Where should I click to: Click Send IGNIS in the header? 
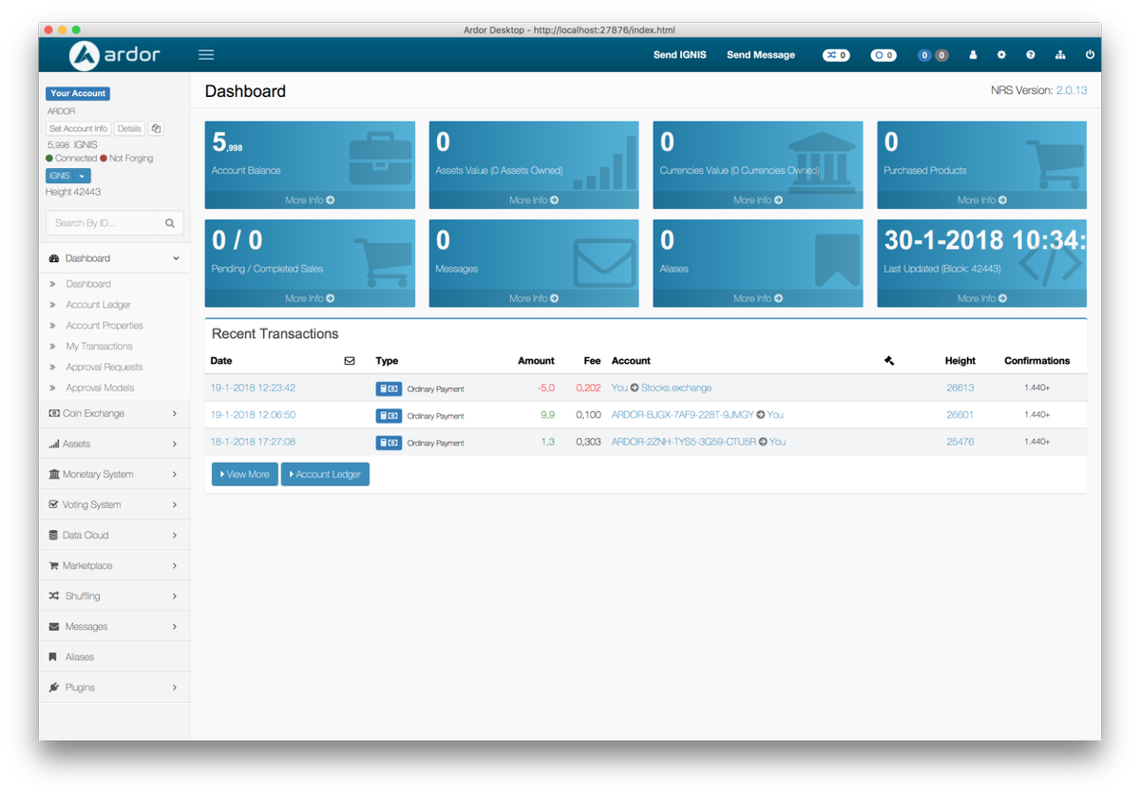[x=680, y=55]
